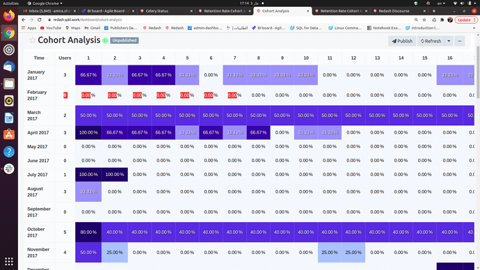Screen dimensions: 480x270
Task: Click the green status dot beside the title
Action: pyautogui.click(x=105, y=40)
